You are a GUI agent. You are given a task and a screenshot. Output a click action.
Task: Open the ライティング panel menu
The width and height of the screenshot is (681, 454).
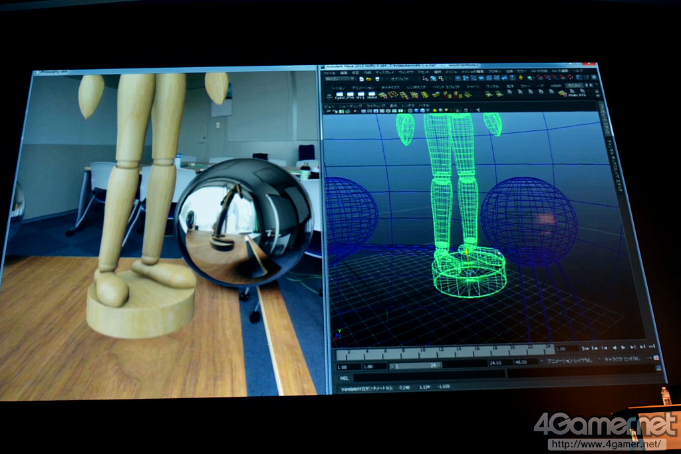click(x=376, y=106)
